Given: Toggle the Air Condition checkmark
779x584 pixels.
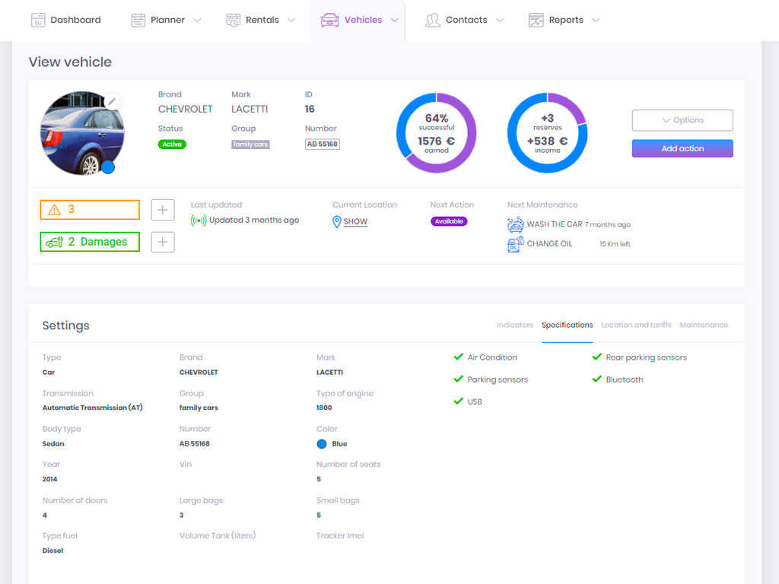Looking at the screenshot, I should pos(458,357).
